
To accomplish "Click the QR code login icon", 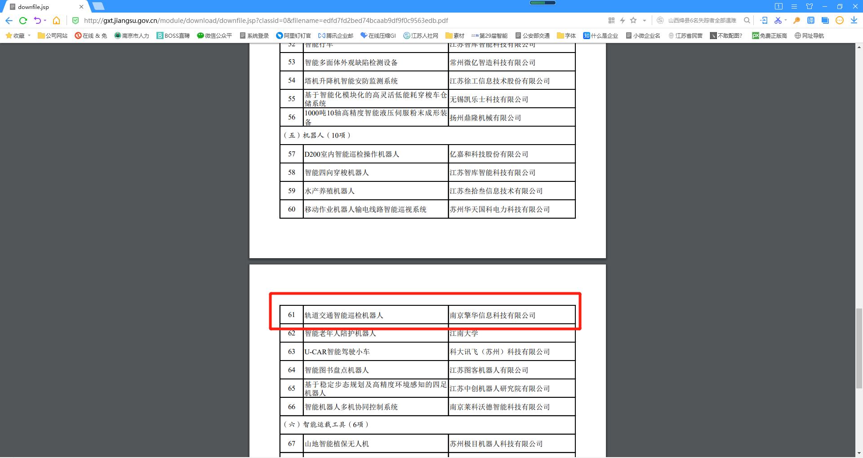I will point(611,20).
